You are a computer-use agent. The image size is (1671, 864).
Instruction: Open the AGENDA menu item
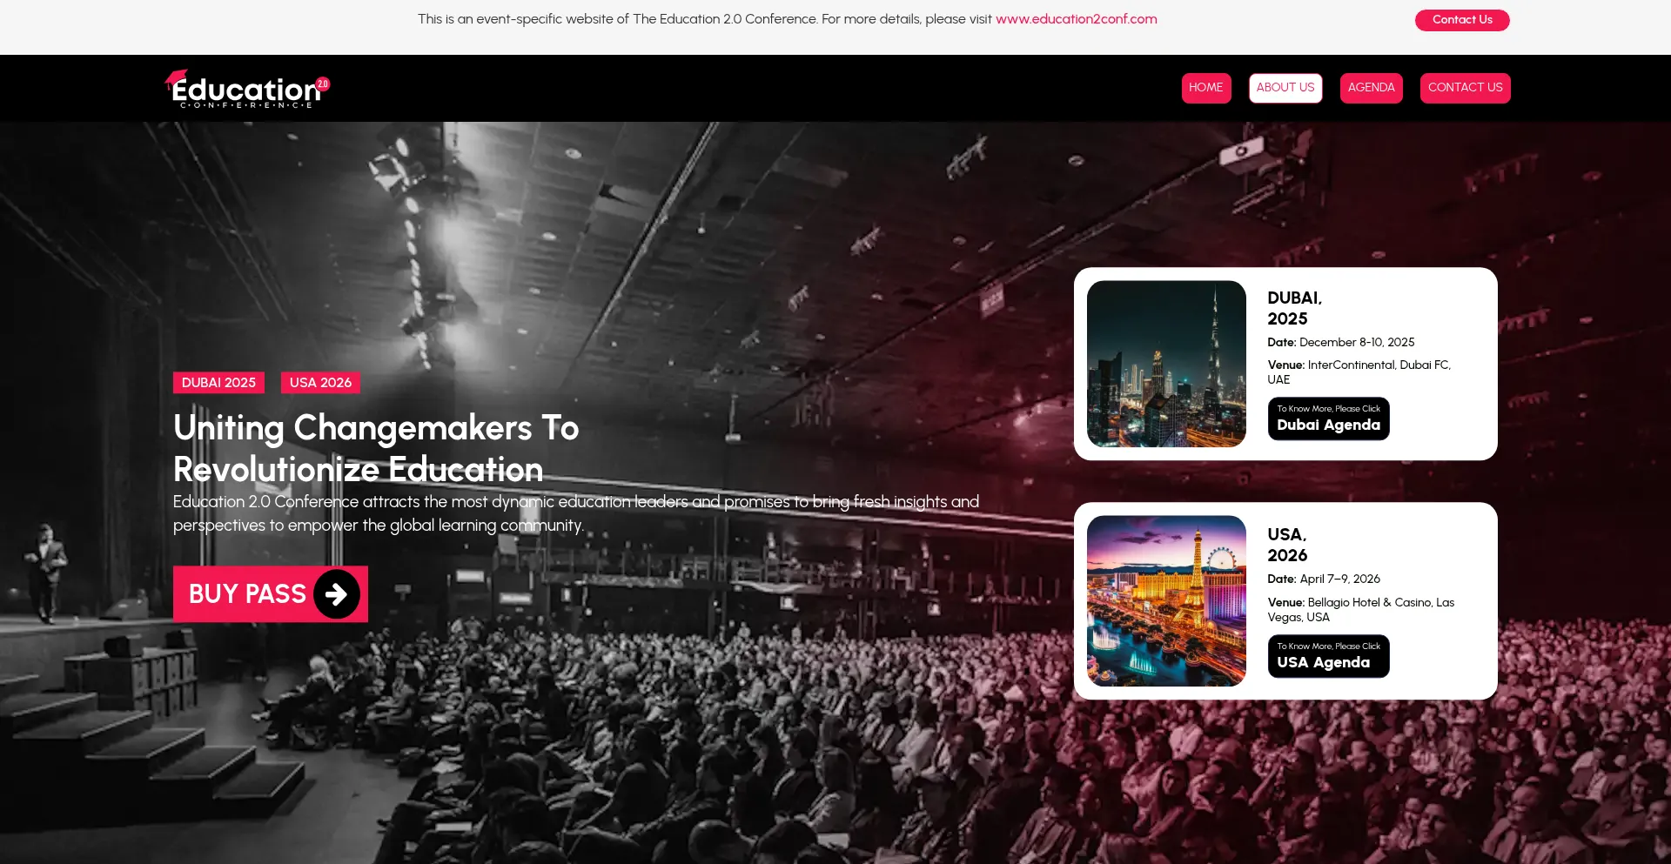coord(1372,88)
